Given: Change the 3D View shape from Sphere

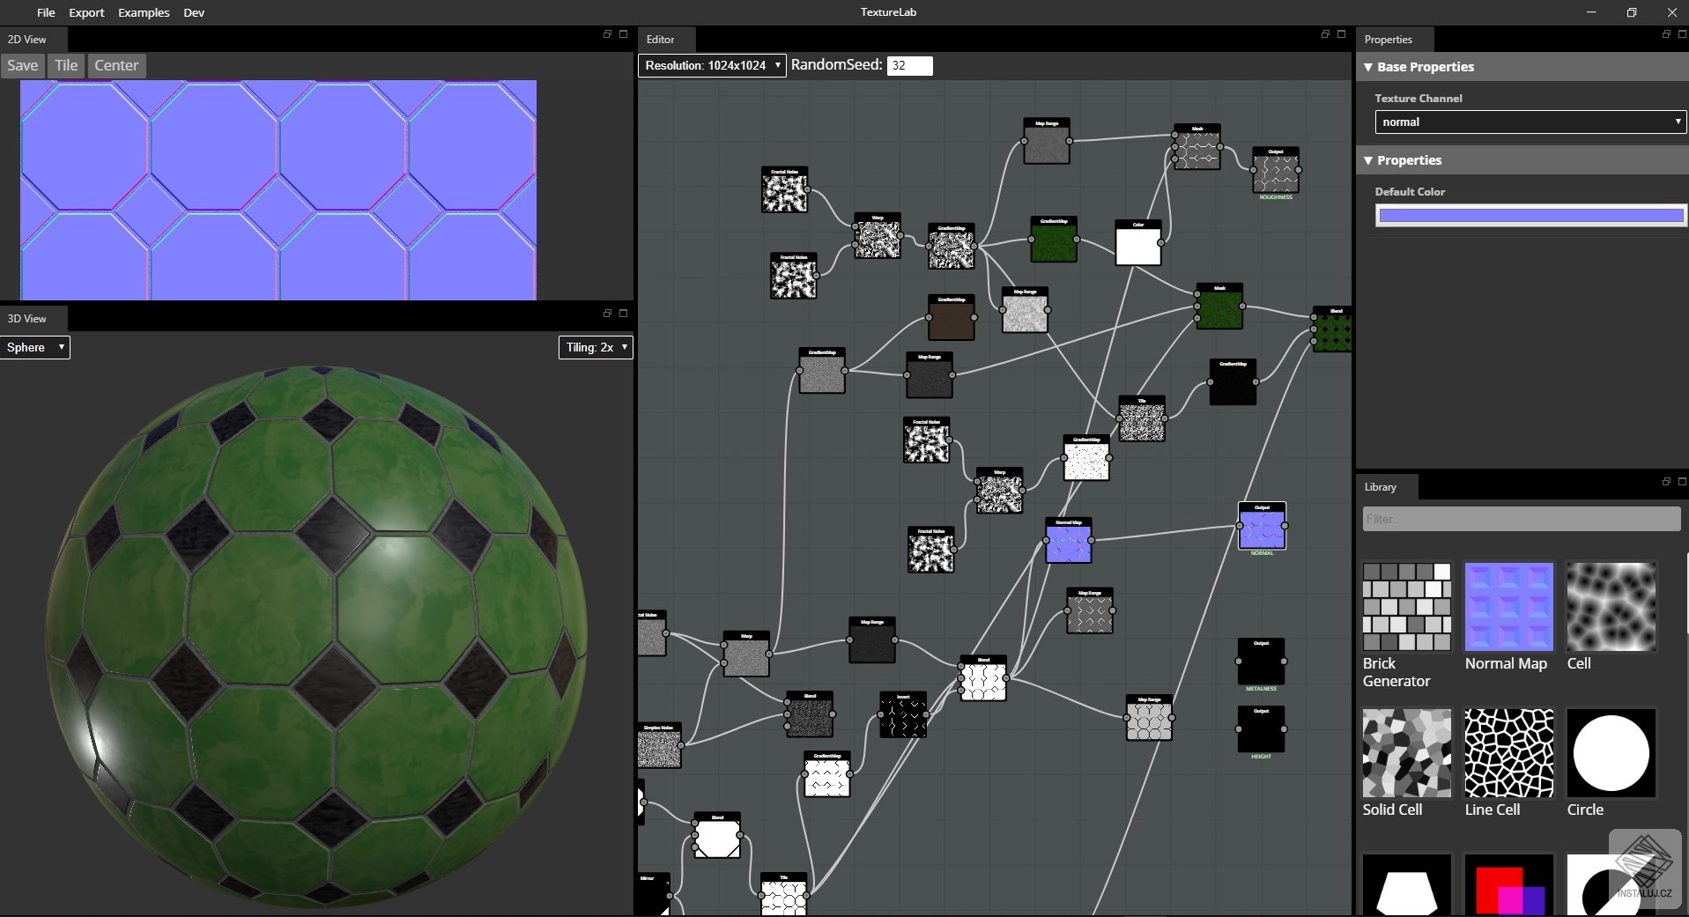Looking at the screenshot, I should coord(34,347).
